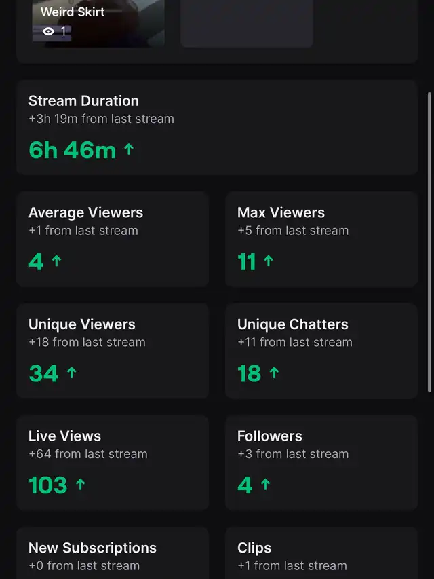Screen dimensions: 434x579
Task: Click the Live Views heading
Action: [65, 436]
